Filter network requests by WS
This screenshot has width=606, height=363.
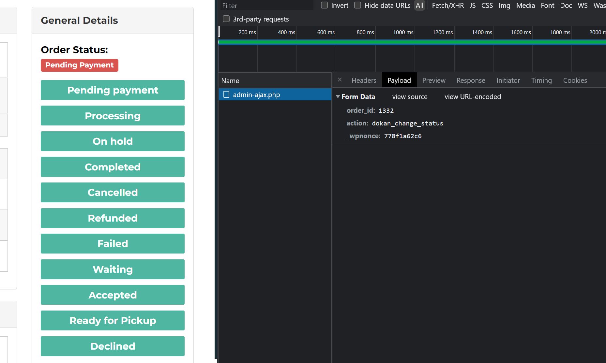point(583,6)
